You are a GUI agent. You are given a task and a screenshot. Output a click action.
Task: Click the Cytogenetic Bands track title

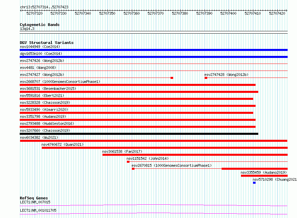coord(40,25)
